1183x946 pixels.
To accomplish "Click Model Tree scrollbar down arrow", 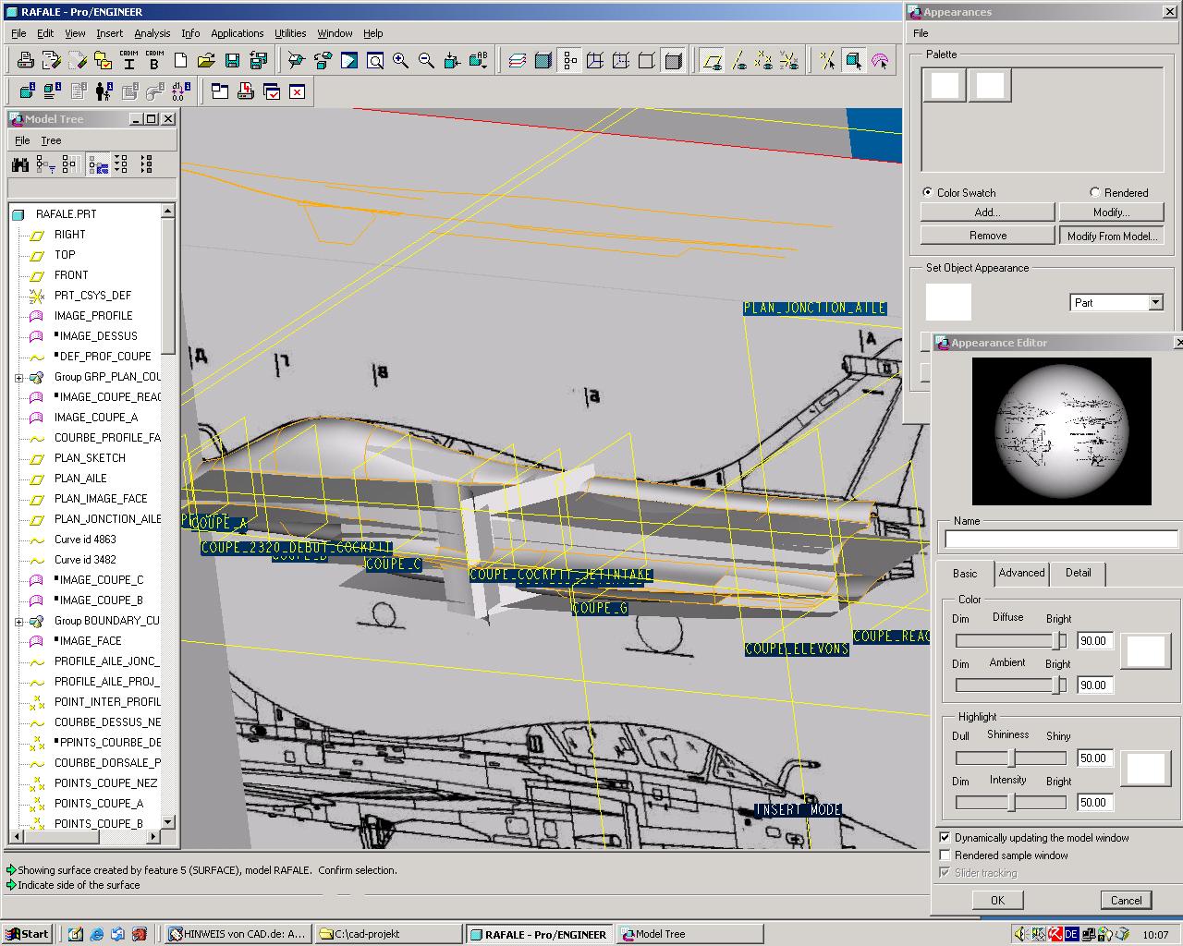I will point(167,821).
